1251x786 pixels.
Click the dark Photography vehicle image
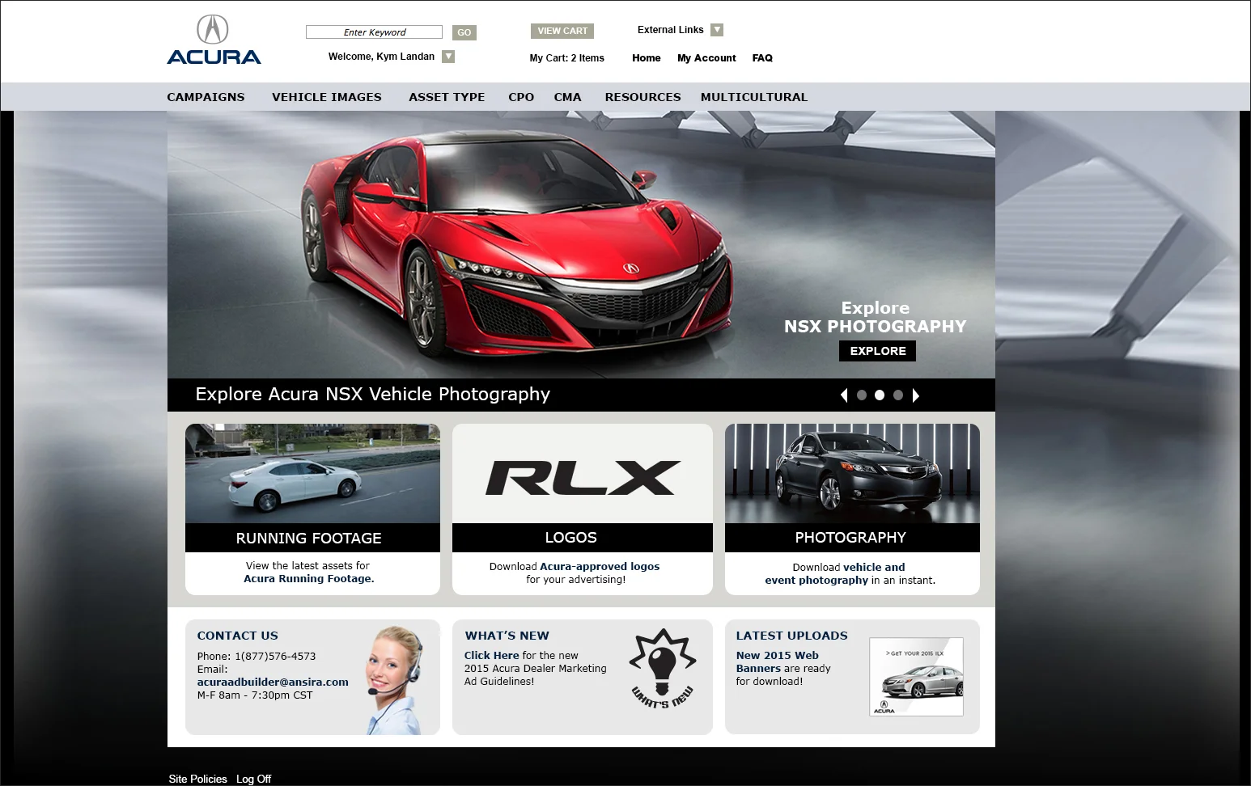point(851,473)
